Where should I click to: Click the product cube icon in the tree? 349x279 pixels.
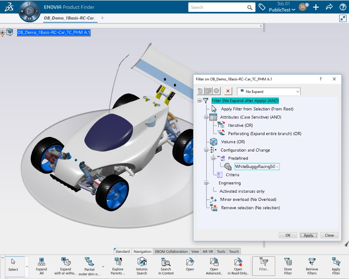[x=9, y=32]
